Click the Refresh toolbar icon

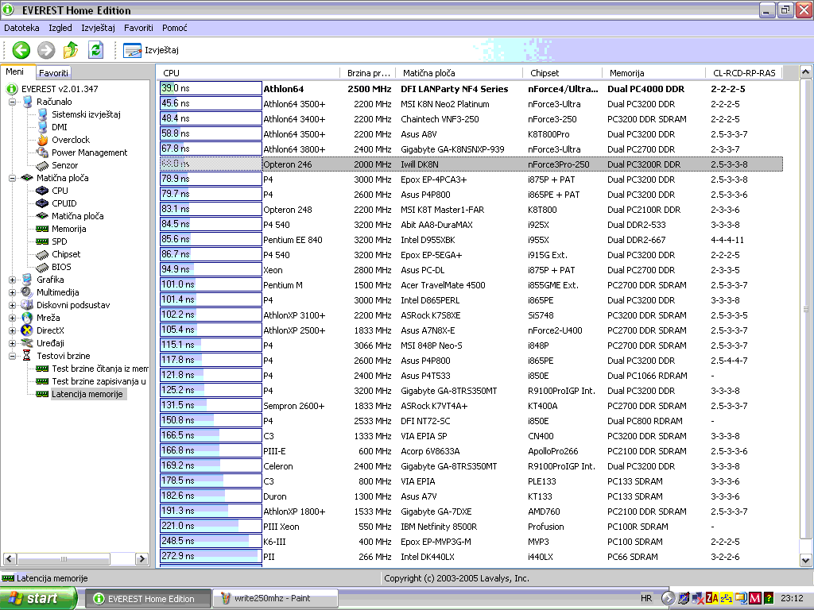coord(95,50)
